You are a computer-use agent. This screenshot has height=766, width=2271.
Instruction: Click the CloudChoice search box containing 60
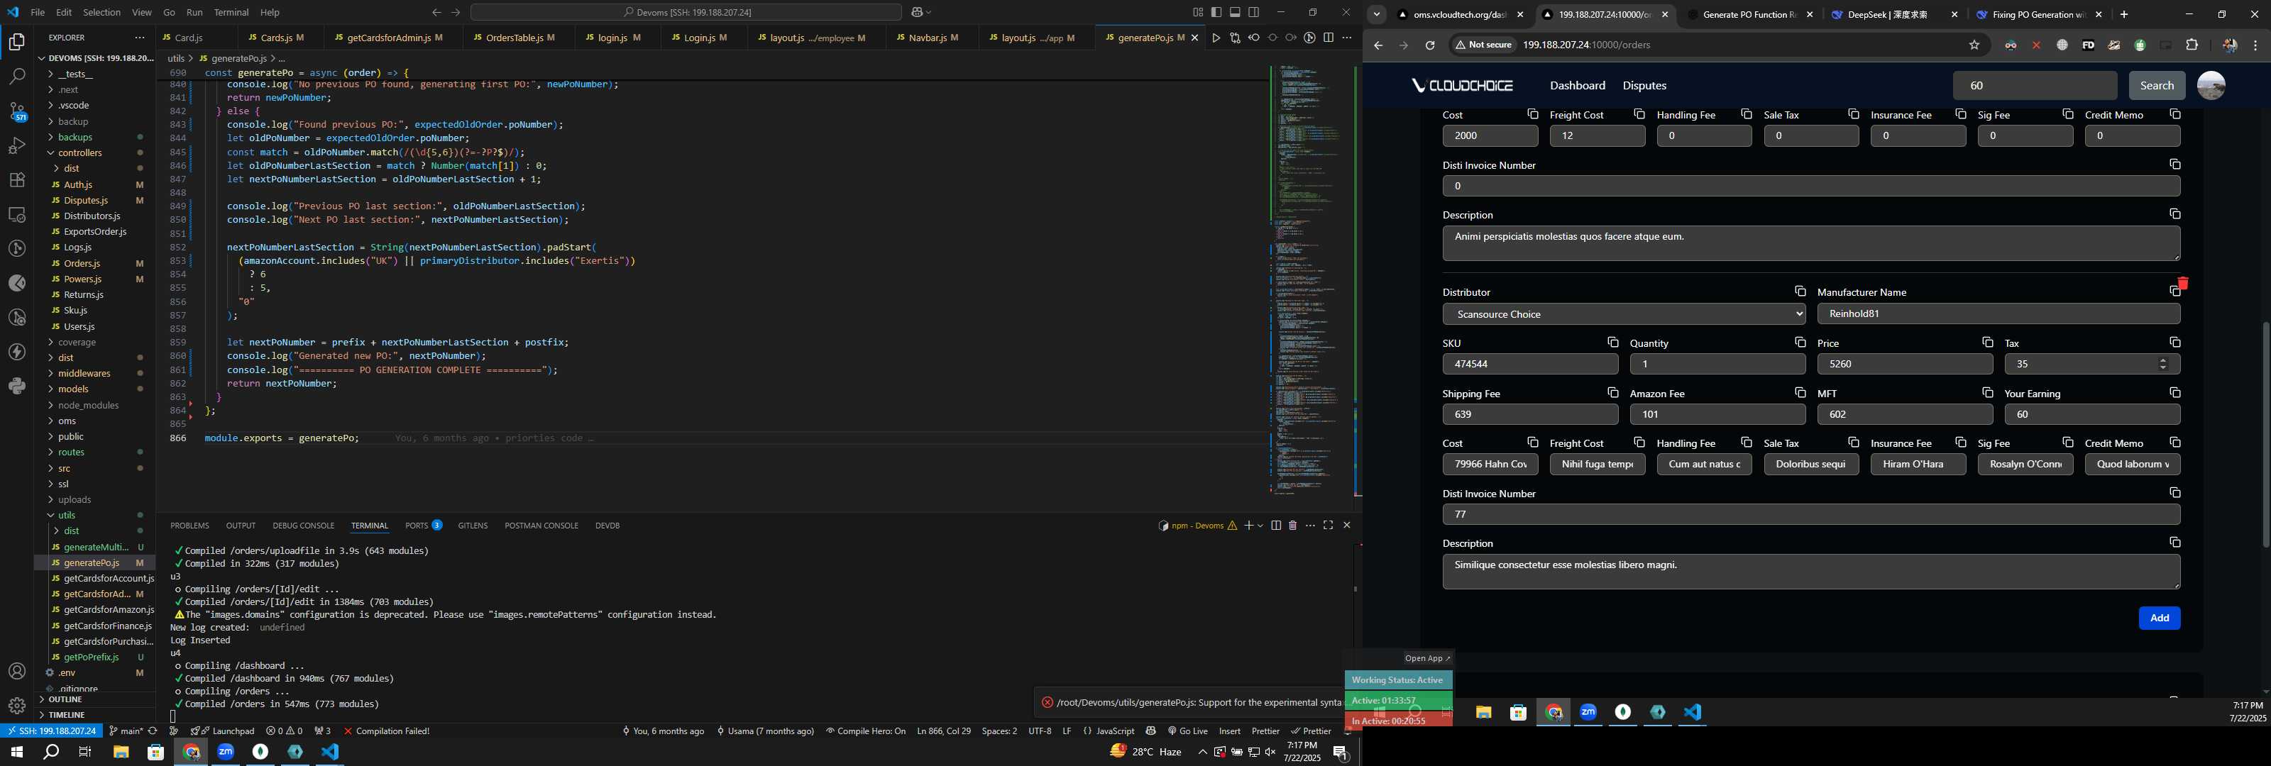[2035, 86]
